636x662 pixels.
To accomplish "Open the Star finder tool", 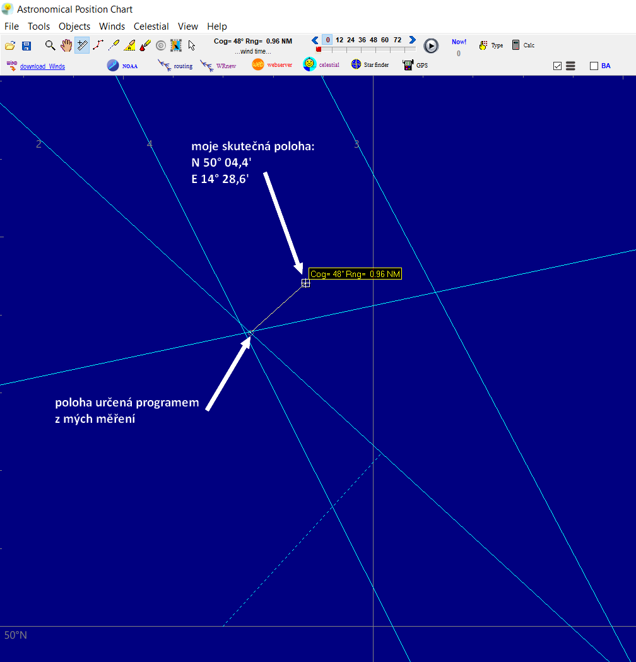I will tap(370, 65).
